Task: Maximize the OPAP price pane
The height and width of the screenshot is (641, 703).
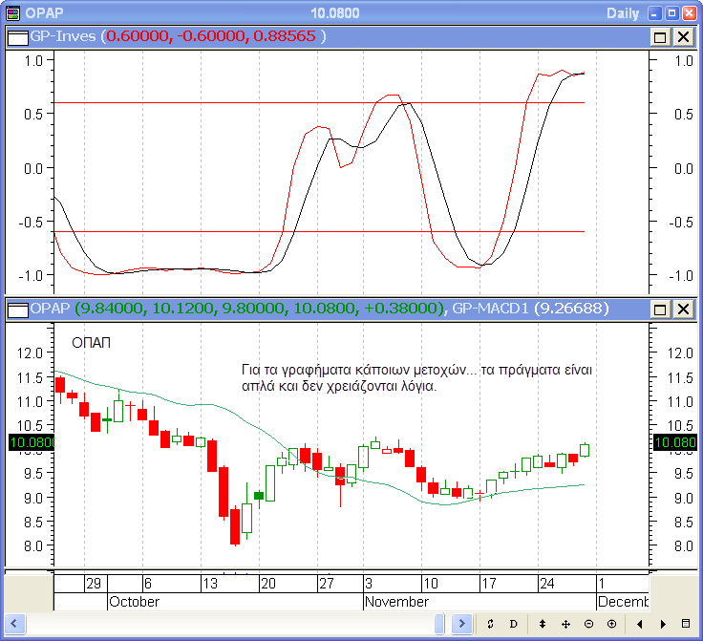Action: point(660,310)
